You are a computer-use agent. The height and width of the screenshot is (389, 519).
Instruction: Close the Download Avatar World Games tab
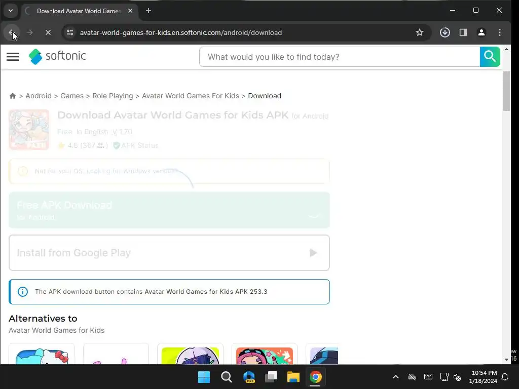tap(130, 11)
